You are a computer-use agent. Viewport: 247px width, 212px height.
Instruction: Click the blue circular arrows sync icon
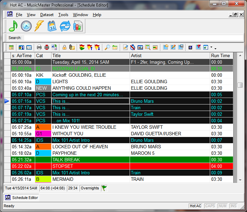pyautogui.click(x=65, y=26)
